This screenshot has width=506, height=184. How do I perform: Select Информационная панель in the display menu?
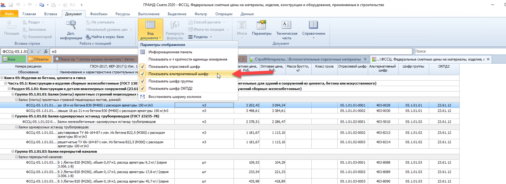point(170,52)
